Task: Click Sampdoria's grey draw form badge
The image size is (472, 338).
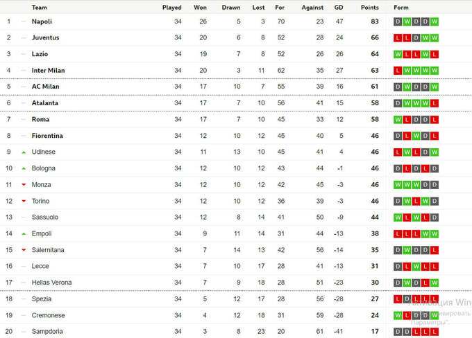Action: (398, 332)
